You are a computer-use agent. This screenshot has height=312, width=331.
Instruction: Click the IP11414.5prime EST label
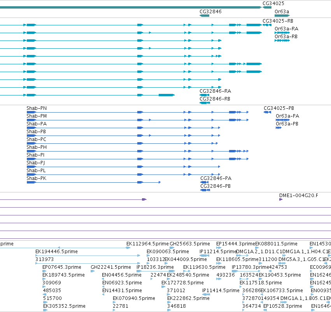pos(221,291)
